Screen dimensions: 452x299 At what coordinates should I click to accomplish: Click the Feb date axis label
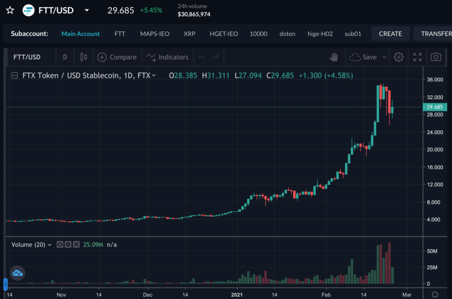(x=326, y=295)
